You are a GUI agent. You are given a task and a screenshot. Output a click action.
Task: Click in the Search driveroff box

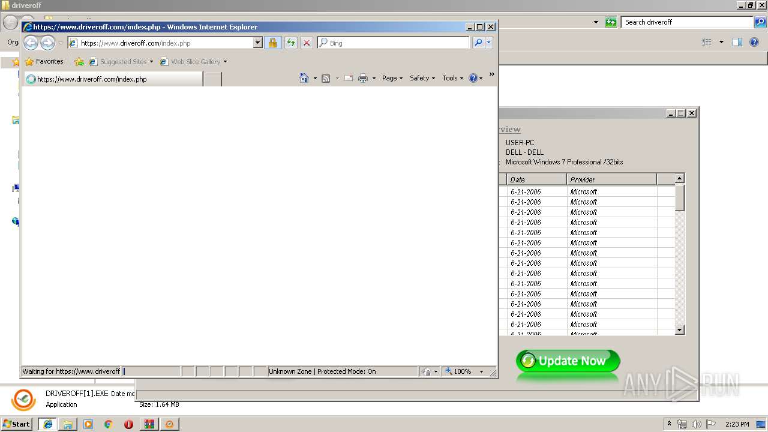687,22
